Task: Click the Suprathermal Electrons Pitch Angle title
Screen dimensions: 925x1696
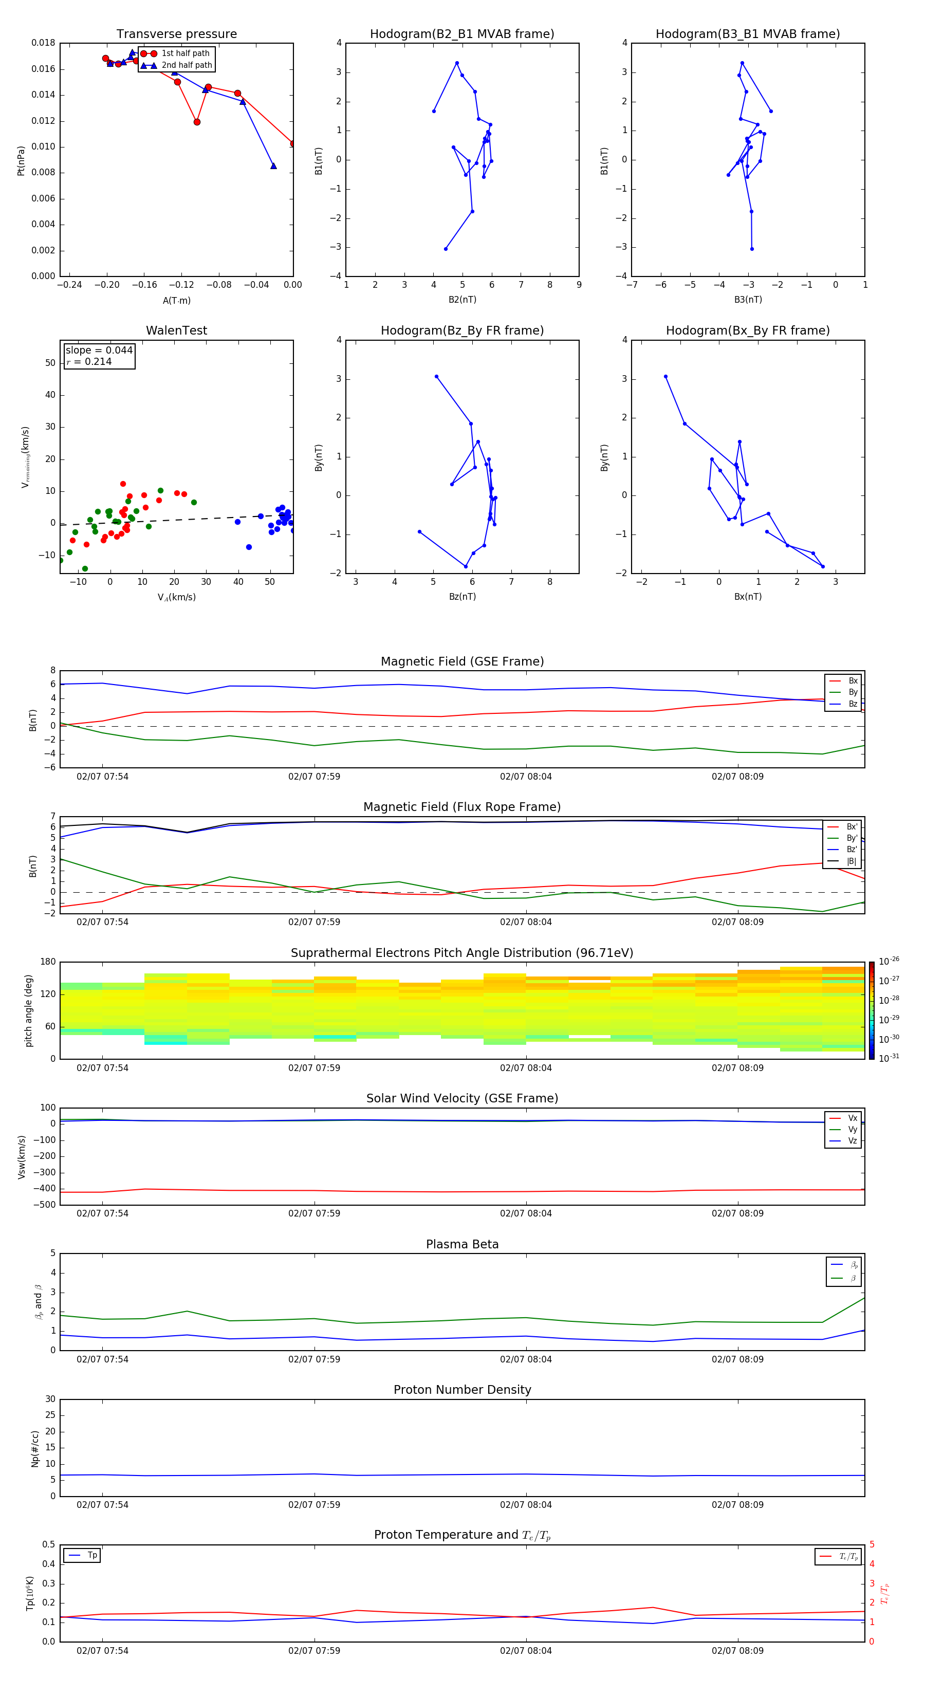Action: click(x=462, y=953)
